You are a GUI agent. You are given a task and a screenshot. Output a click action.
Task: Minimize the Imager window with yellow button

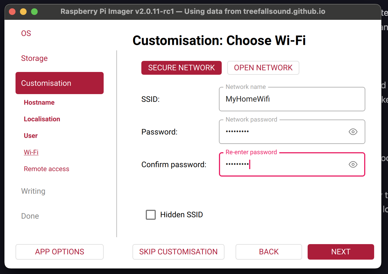tap(23, 12)
